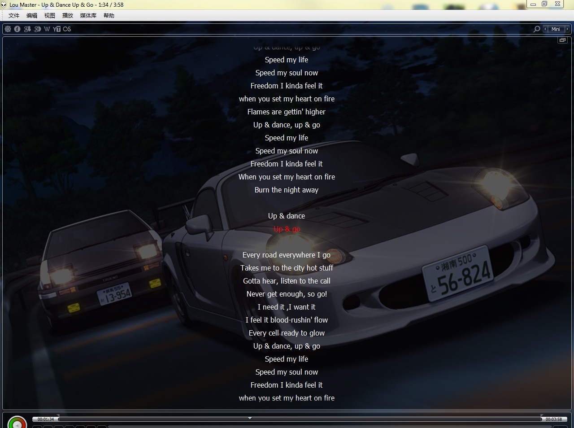Look up the artist on Wikipedia icon

[x=47, y=29]
